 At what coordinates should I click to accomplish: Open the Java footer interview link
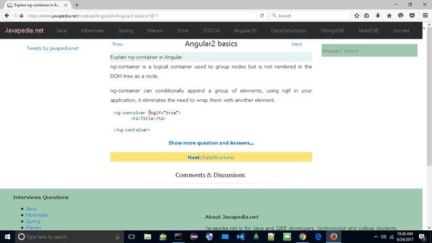point(31,209)
